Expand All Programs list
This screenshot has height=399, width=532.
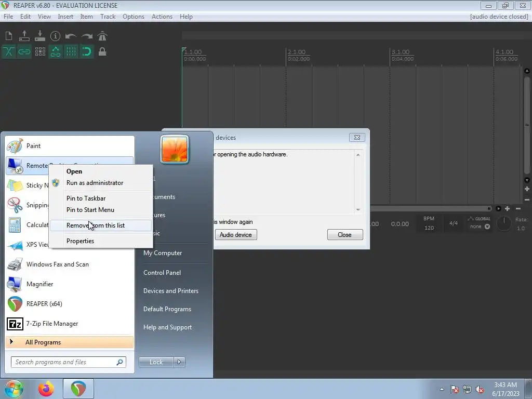70,342
